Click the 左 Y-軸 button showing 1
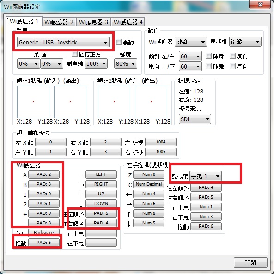The image size is (274, 274). [51, 152]
